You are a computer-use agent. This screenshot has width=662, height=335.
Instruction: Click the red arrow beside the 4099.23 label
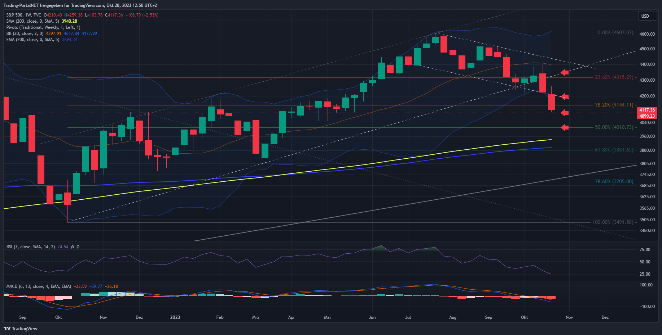[565, 113]
